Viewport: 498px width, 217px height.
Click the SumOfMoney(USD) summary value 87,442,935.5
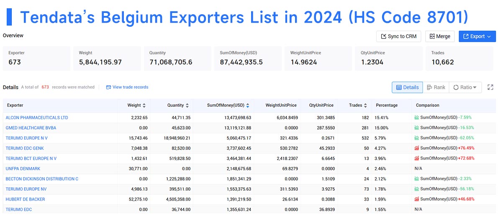241,62
